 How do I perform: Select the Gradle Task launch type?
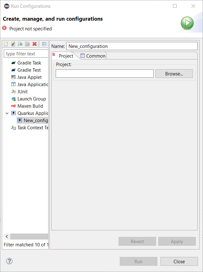29,63
